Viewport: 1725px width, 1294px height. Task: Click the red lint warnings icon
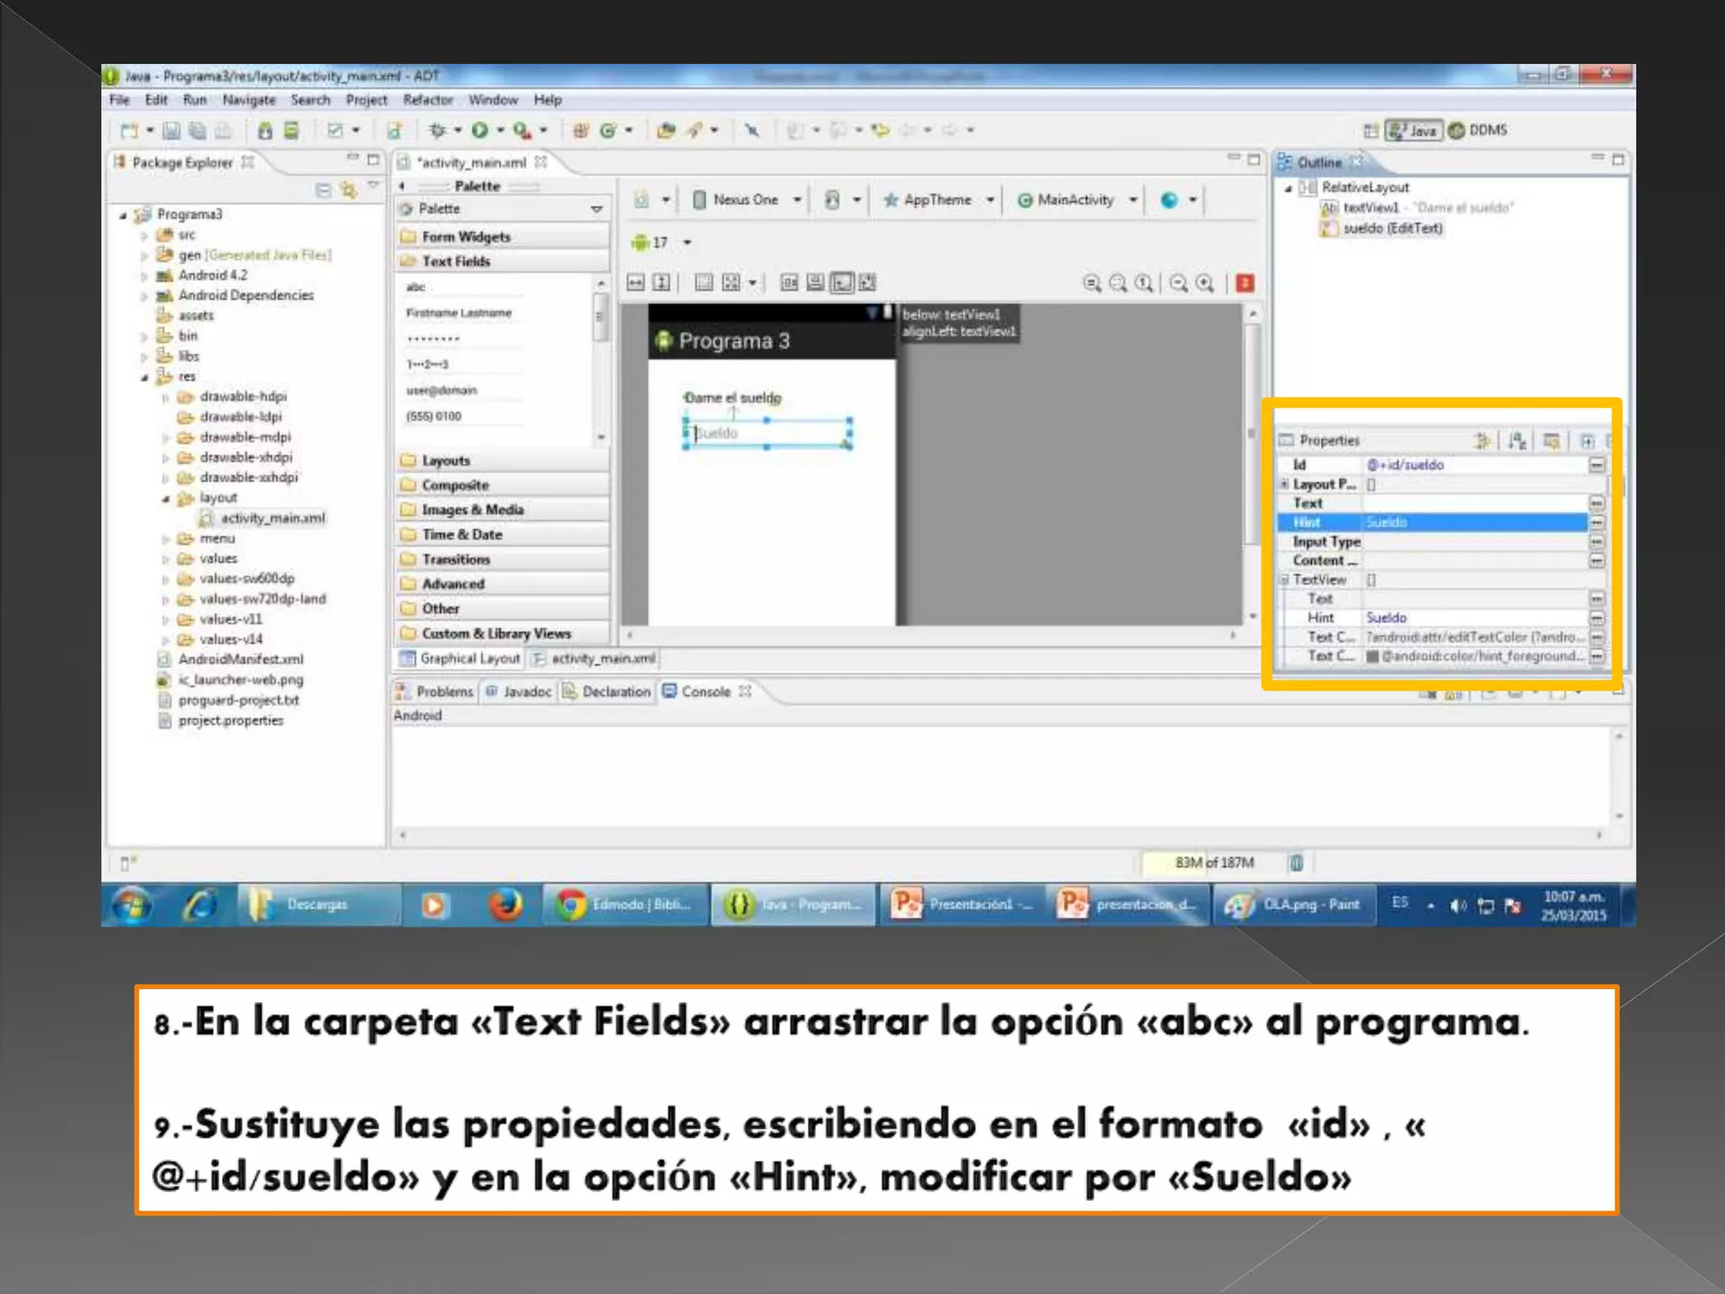tap(1245, 283)
